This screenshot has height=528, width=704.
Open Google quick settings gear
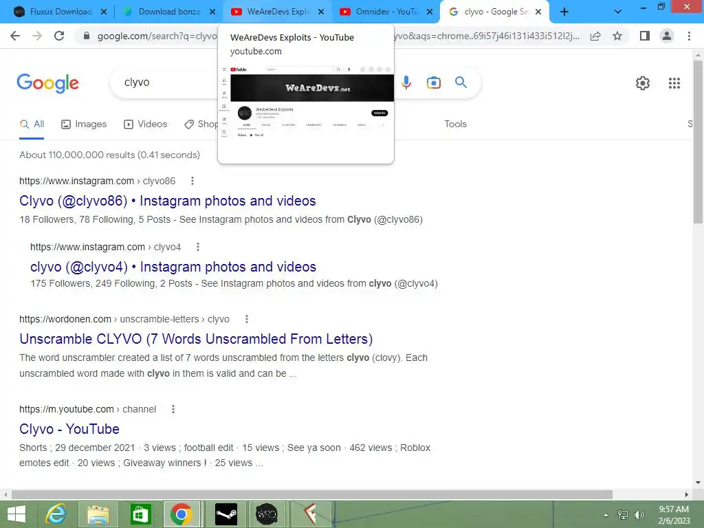643,83
